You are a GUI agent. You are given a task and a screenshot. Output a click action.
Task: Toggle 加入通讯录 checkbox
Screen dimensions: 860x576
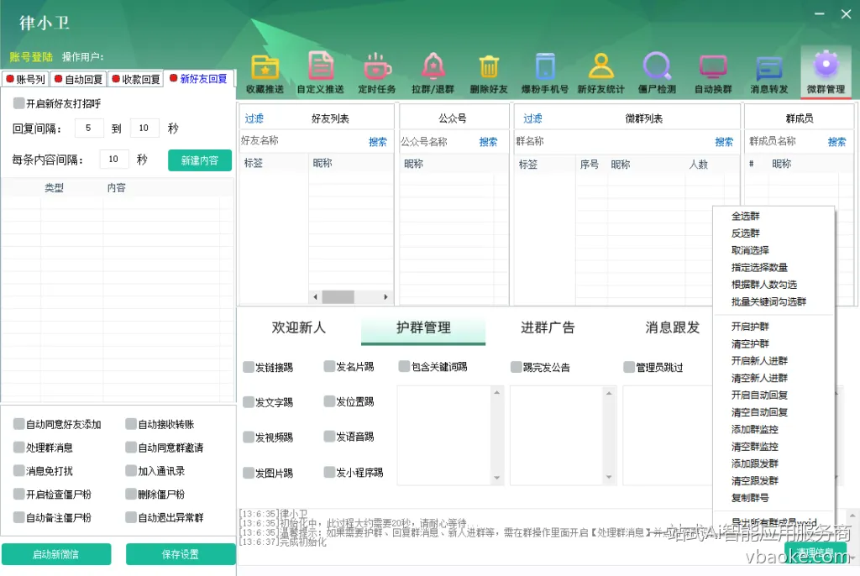[130, 470]
